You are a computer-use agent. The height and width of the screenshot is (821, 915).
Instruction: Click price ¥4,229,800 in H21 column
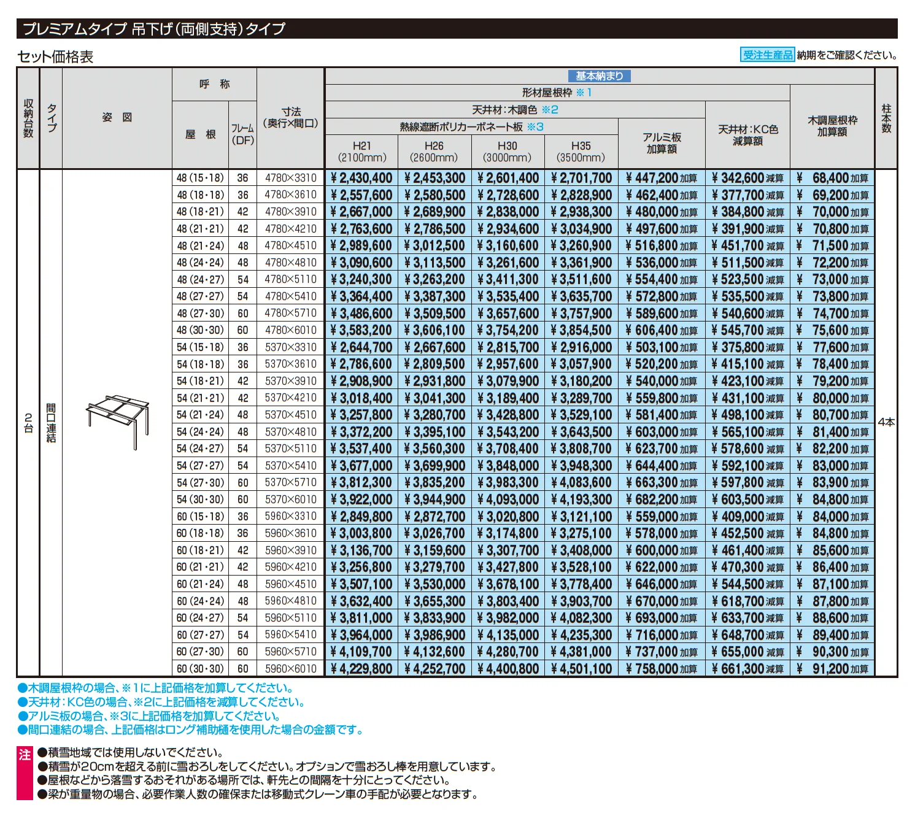361,669
